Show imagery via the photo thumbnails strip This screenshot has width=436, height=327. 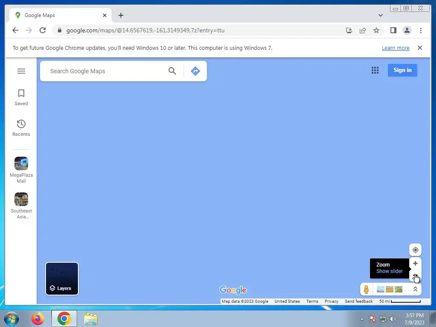(389, 289)
